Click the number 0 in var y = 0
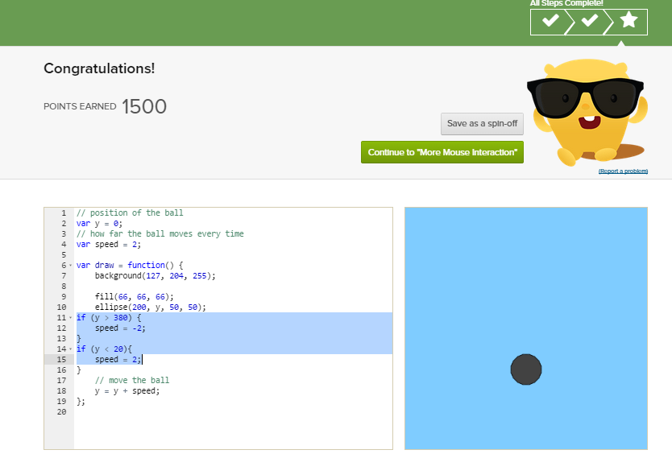 (116, 224)
